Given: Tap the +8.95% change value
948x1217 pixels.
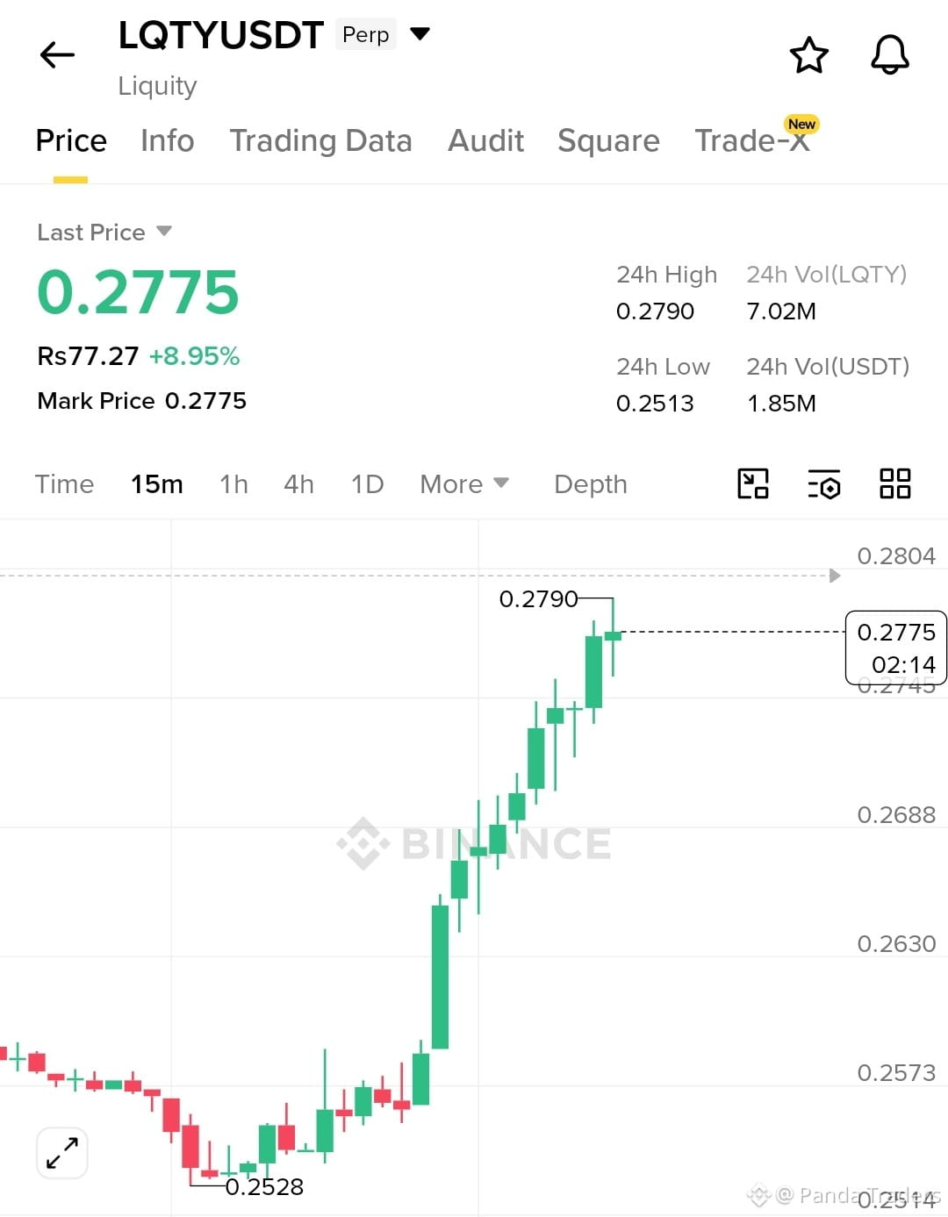Looking at the screenshot, I should 194,355.
